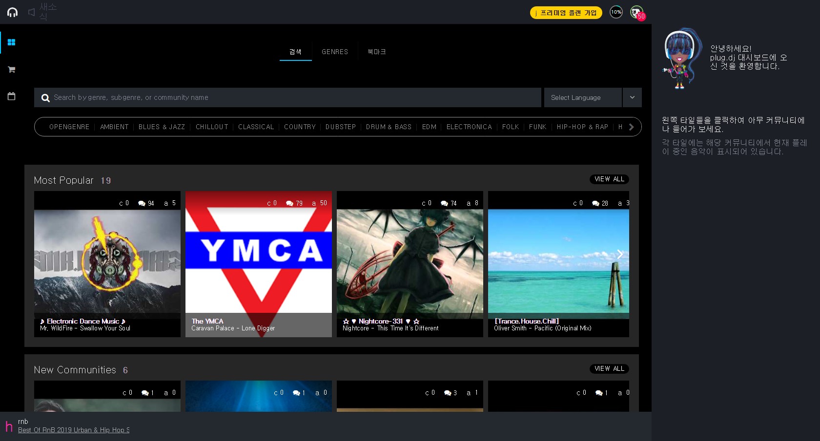Image resolution: width=820 pixels, height=441 pixels.
Task: Click VIEW ALL for New Communities
Action: 609,369
